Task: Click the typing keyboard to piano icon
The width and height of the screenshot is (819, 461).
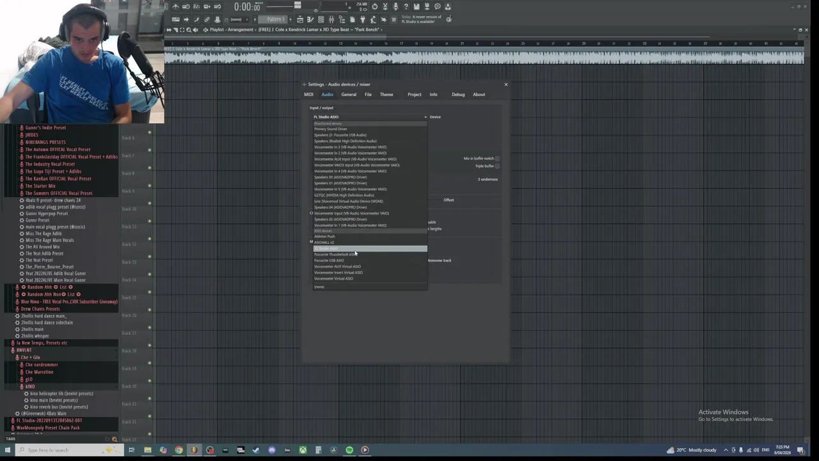Action: (x=175, y=20)
